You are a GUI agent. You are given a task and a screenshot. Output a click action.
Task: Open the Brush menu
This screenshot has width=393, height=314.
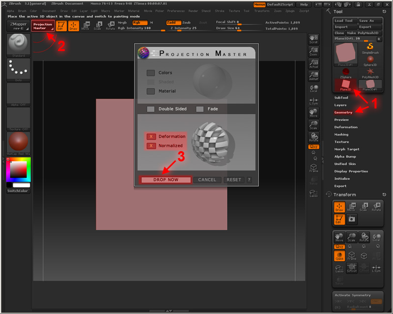click(x=22, y=11)
